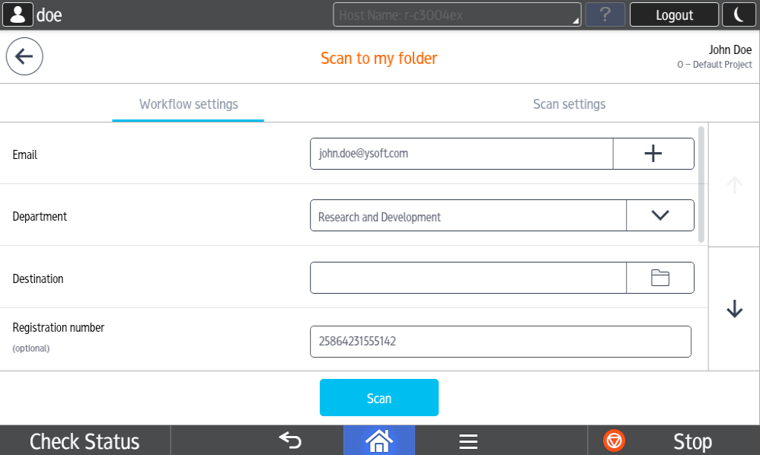Click the Logout button

point(674,14)
